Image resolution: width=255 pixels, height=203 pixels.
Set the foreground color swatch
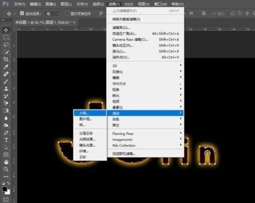[5, 189]
